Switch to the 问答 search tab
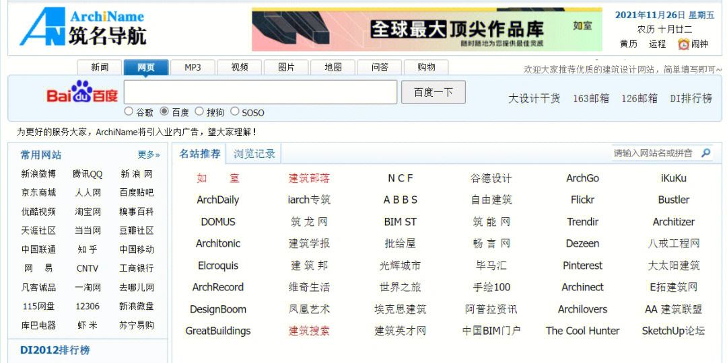The width and height of the screenshot is (727, 363). (x=380, y=67)
